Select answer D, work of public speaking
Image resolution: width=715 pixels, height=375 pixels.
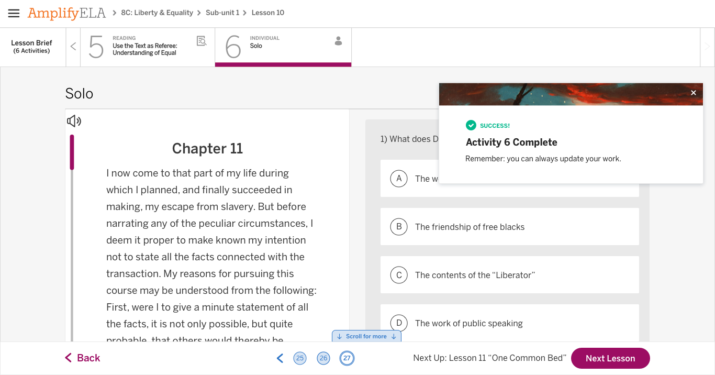pos(510,323)
